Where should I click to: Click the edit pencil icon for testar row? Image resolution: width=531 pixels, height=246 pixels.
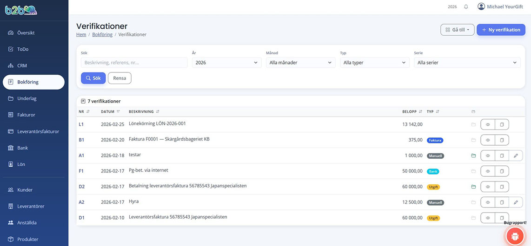pyautogui.click(x=516, y=155)
